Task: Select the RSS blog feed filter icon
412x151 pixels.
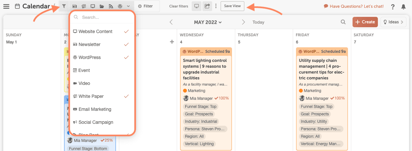Action: point(111,6)
